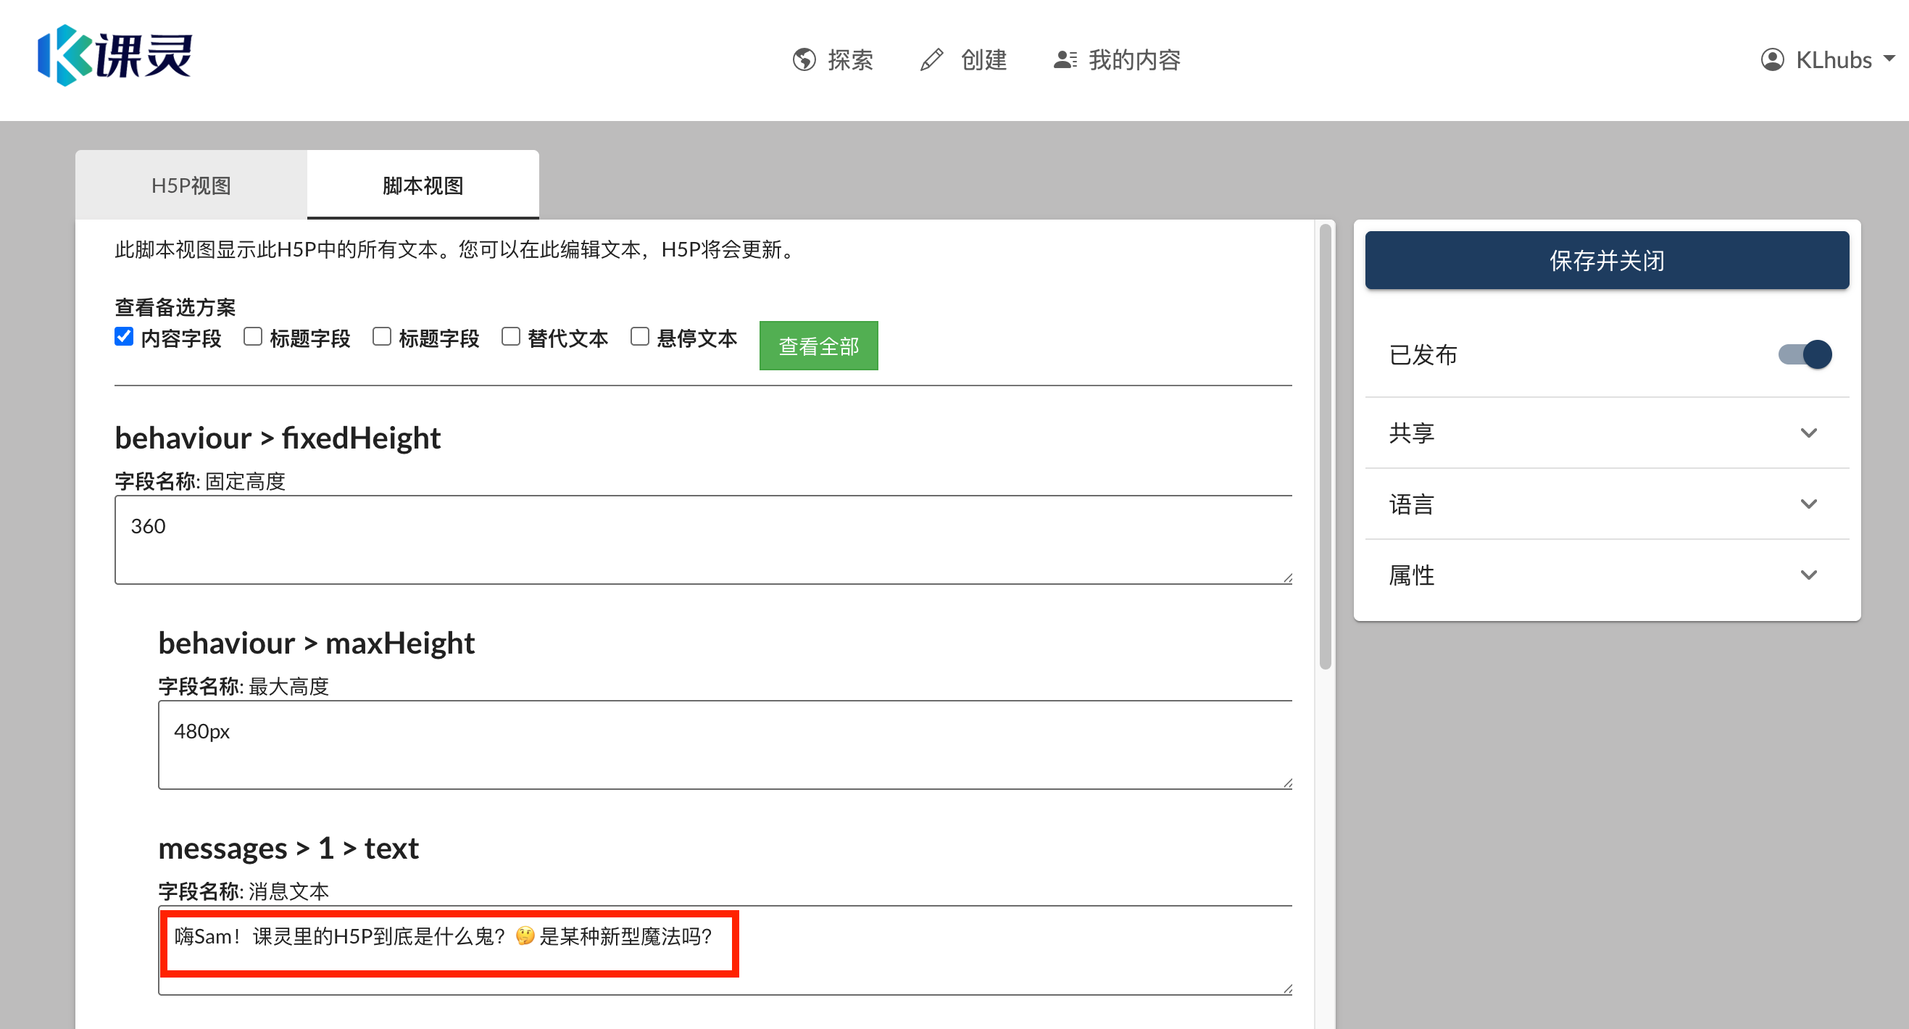Viewport: 1909px width, 1029px height.
Task: Click the KLhubs account avatar icon
Action: point(1773,59)
